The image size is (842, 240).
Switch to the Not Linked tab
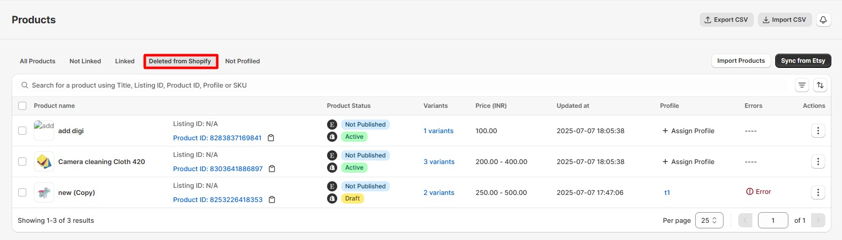(x=85, y=61)
